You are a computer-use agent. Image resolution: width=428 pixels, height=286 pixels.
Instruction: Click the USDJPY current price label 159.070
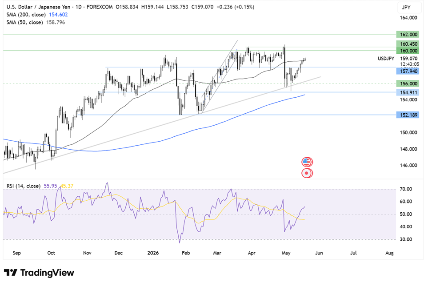408,58
